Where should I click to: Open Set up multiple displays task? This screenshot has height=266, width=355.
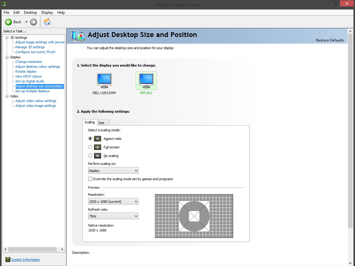click(32, 91)
